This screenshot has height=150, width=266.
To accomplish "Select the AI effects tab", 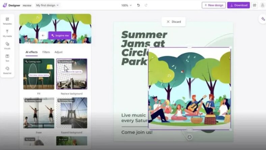I will [32, 52].
